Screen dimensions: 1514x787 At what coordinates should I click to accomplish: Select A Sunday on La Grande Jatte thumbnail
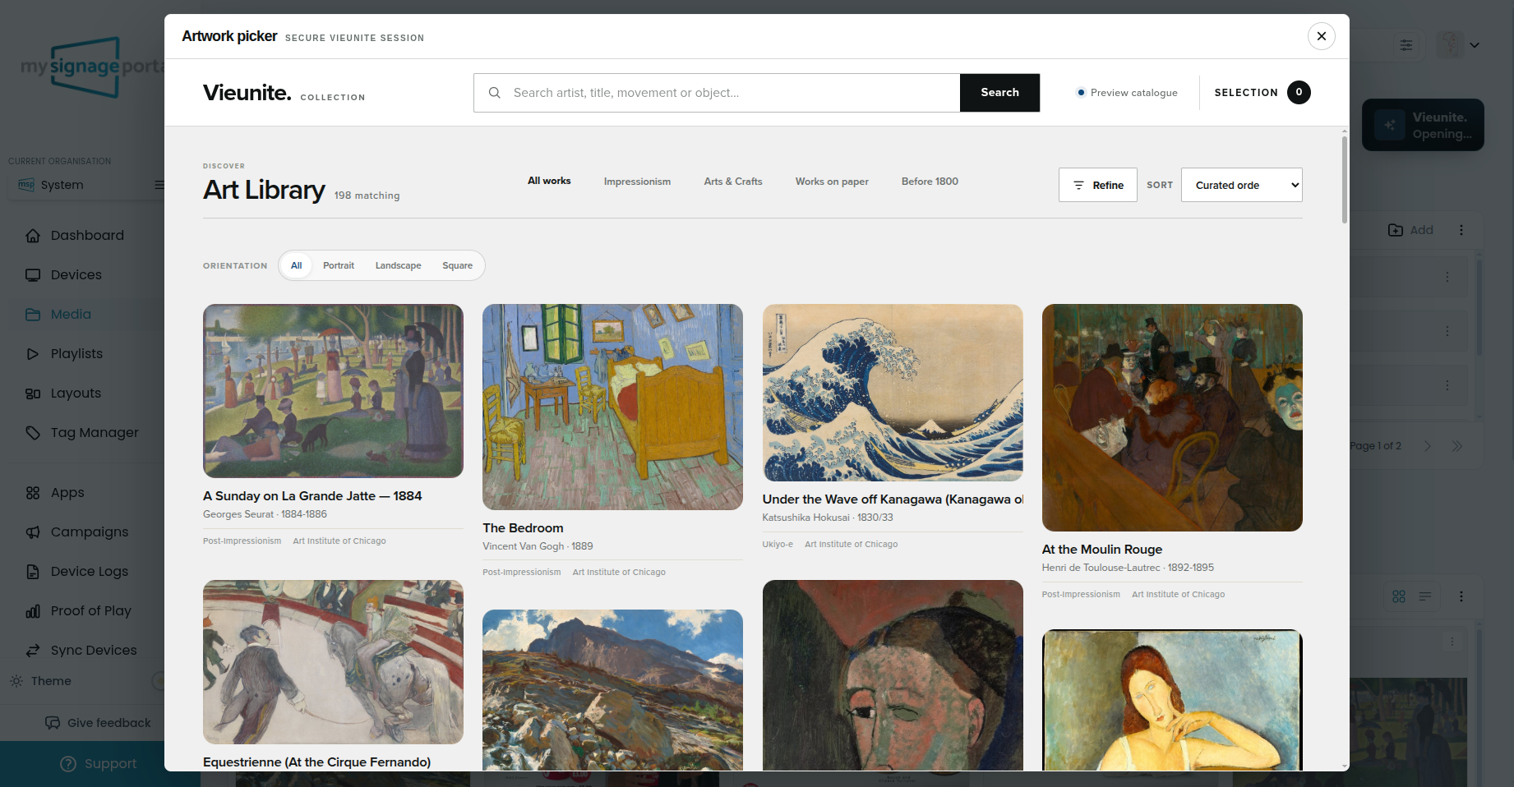click(x=333, y=391)
